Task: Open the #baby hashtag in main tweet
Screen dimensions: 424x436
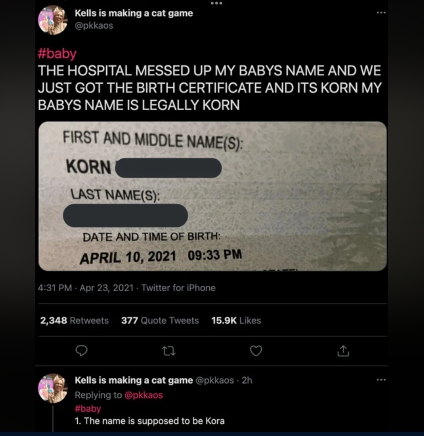Action: click(57, 54)
